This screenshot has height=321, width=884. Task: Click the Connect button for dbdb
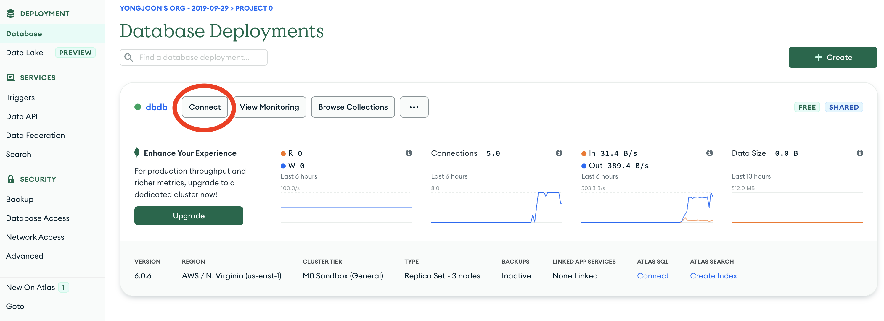(x=205, y=107)
